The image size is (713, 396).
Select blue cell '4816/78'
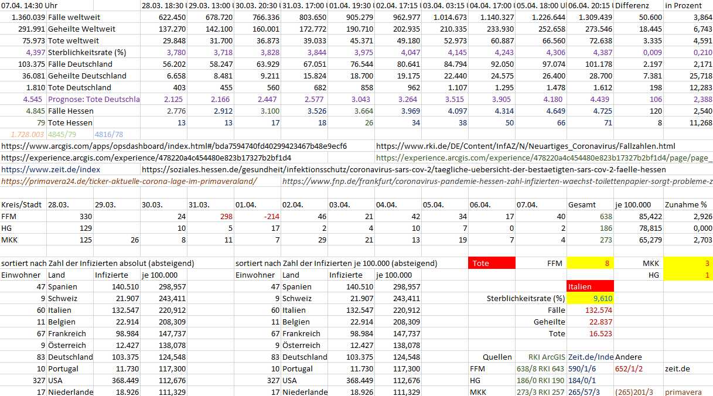[117, 134]
